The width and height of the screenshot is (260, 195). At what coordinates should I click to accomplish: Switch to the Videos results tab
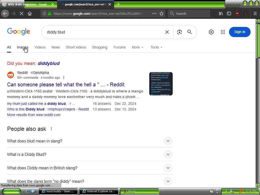coord(40,47)
